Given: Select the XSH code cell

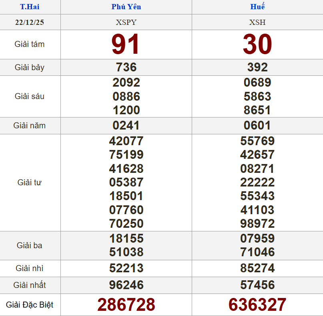Looking at the screenshot, I should coord(257,22).
